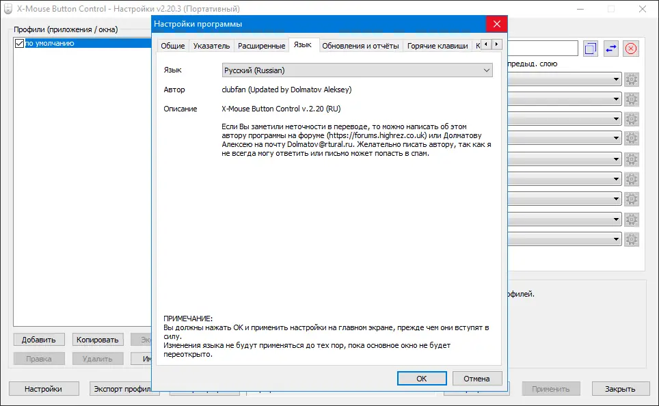The height and width of the screenshot is (406, 659).
Task: Click the layer name input field in the main window
Action: coord(543,49)
